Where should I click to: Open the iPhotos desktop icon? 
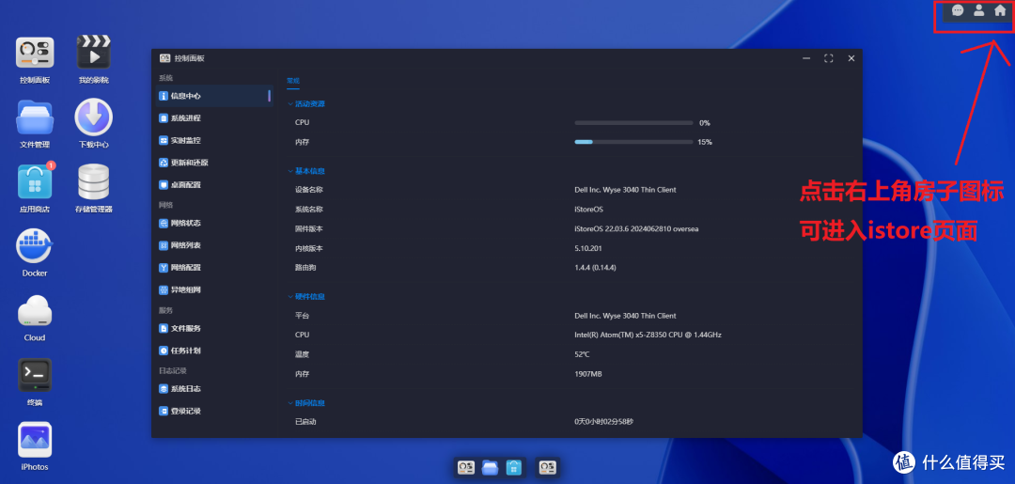(x=35, y=440)
